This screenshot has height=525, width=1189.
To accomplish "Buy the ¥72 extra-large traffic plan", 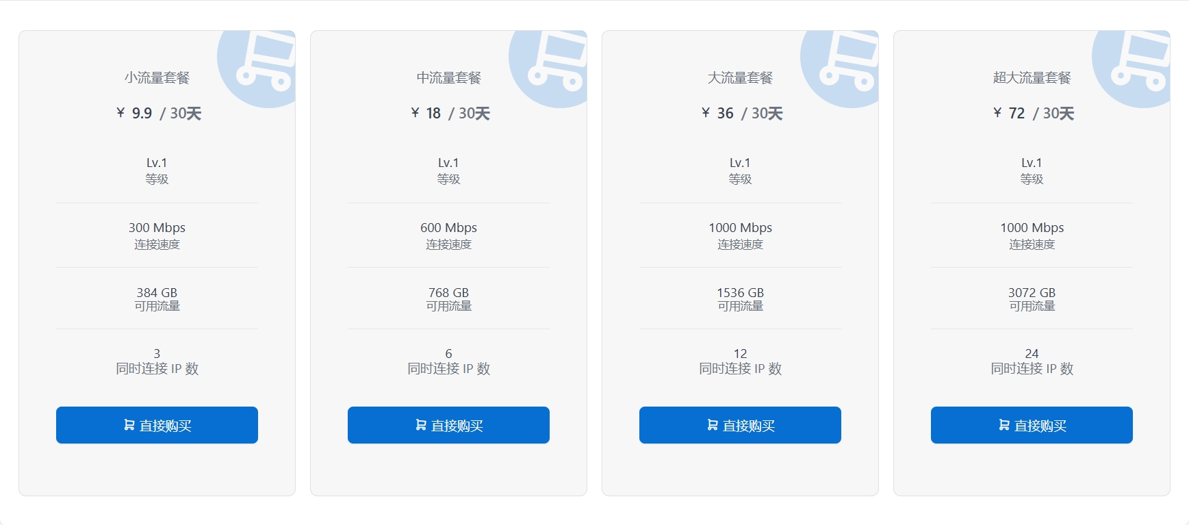I will 1032,425.
